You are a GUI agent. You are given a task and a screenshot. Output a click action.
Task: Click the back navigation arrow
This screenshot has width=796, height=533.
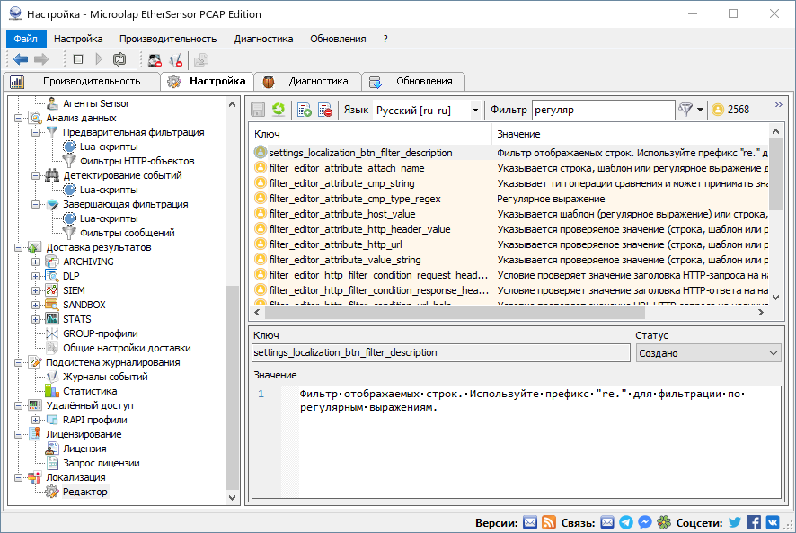click(20, 58)
